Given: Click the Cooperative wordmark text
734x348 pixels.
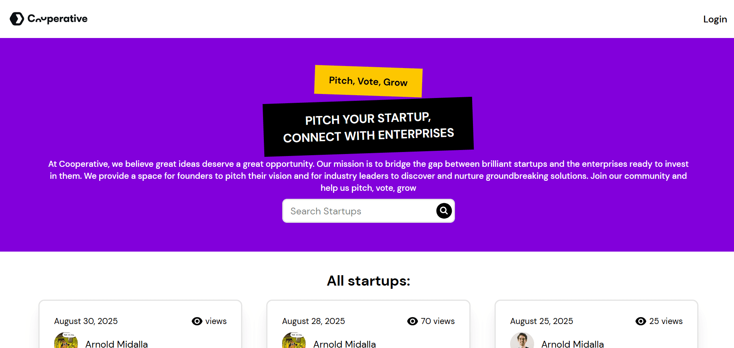Looking at the screenshot, I should 58,18.
